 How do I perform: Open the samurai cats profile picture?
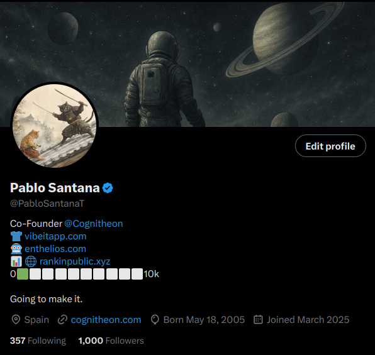pyautogui.click(x=55, y=126)
